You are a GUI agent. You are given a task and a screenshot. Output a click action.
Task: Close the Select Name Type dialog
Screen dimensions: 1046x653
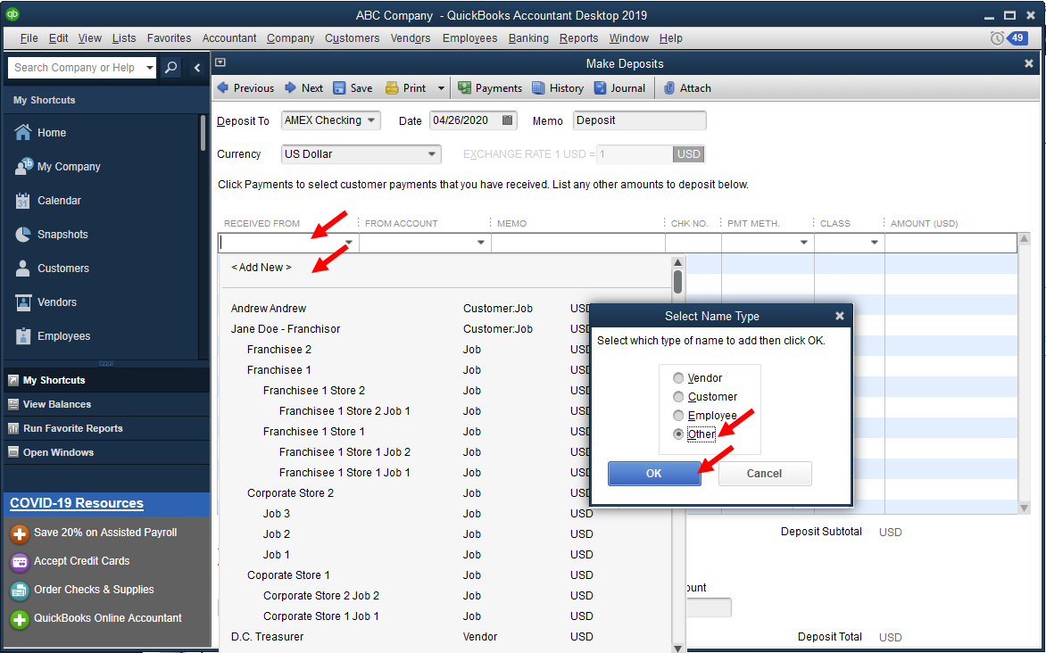(x=840, y=316)
